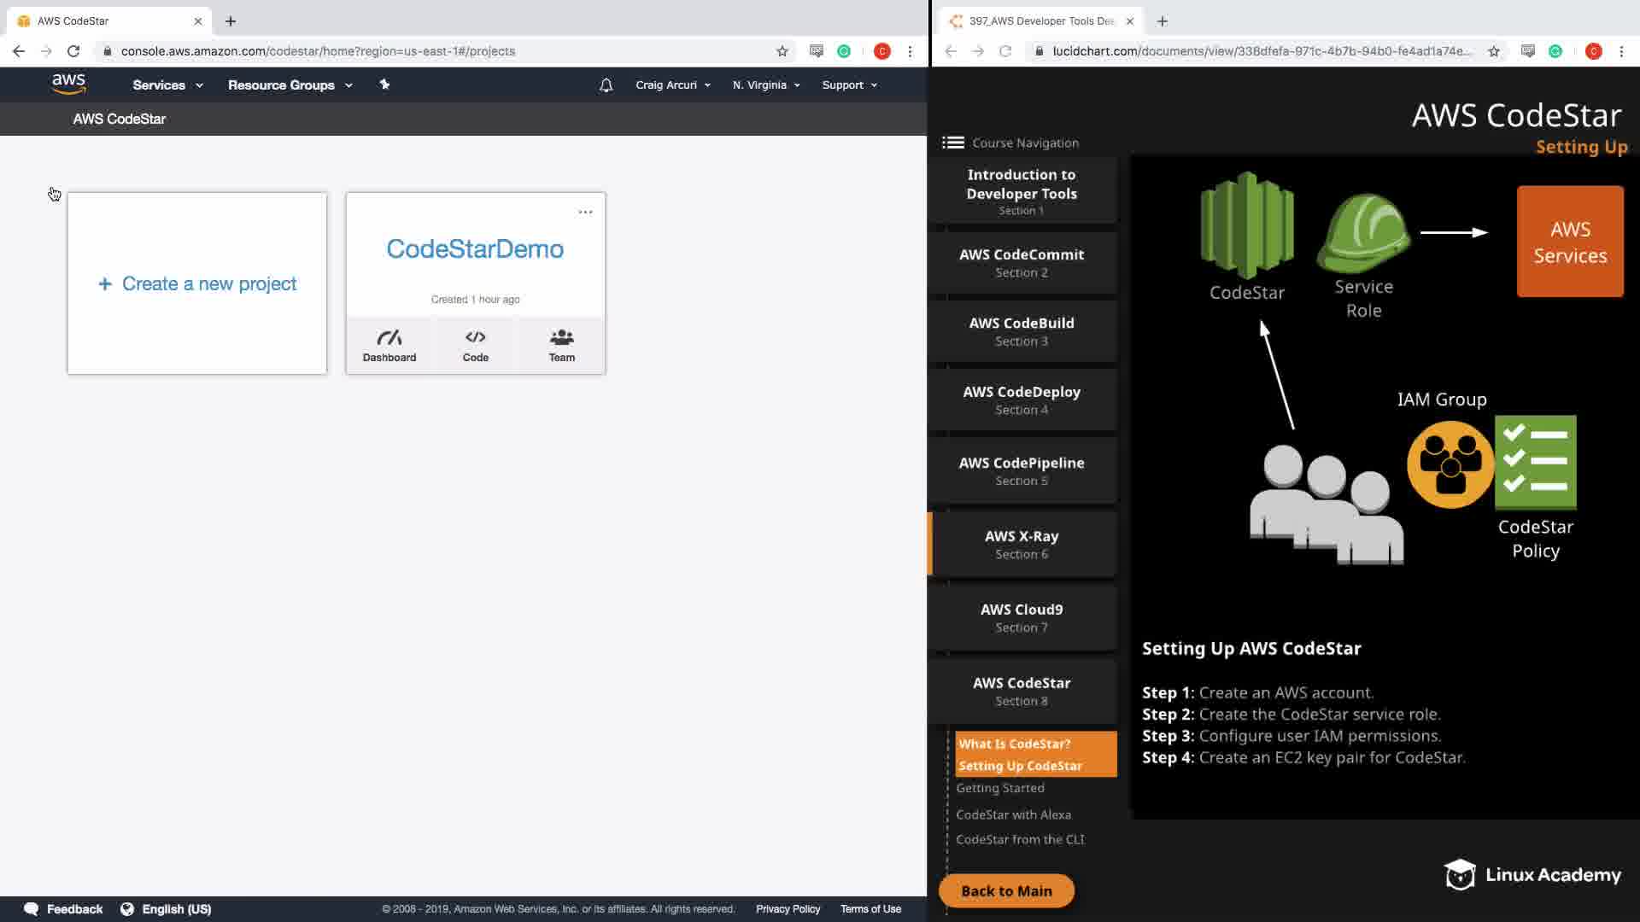Click Create a new project
1640x922 pixels.
point(197,283)
